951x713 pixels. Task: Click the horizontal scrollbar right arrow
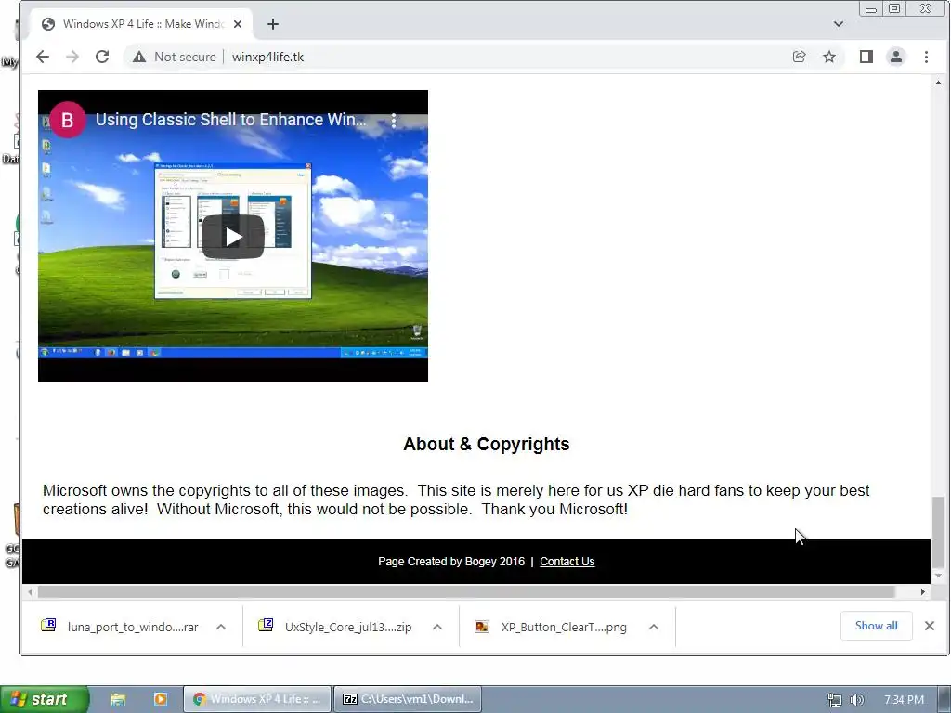(x=923, y=591)
